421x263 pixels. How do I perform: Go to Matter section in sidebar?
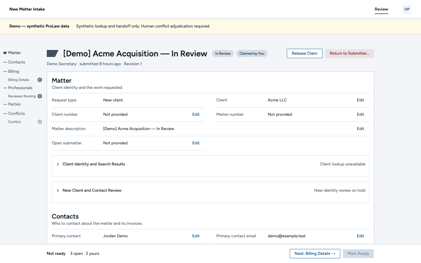point(14,53)
